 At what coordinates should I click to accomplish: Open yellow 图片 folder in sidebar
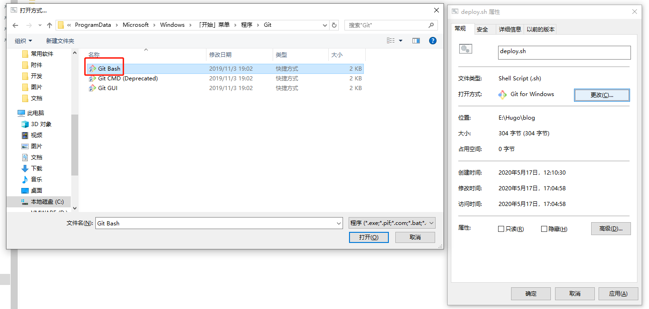[x=32, y=87]
